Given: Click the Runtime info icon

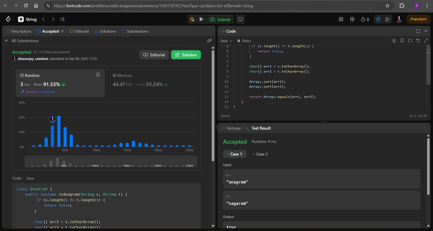Looking at the screenshot, I should point(98,74).
